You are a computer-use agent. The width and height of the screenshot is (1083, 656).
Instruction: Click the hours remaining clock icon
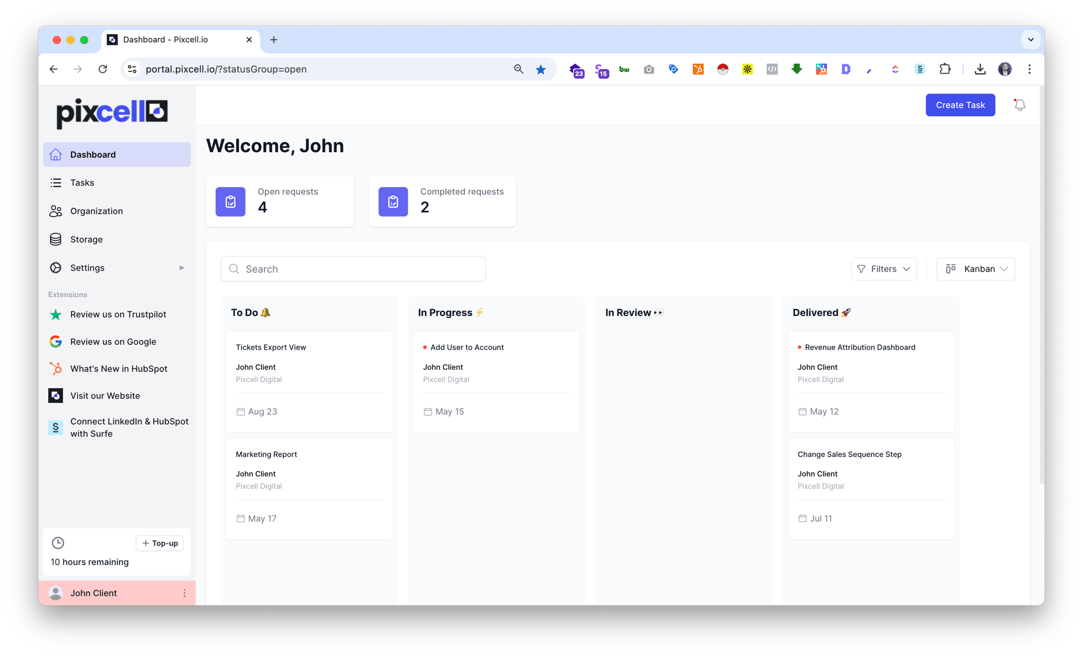pyautogui.click(x=58, y=543)
